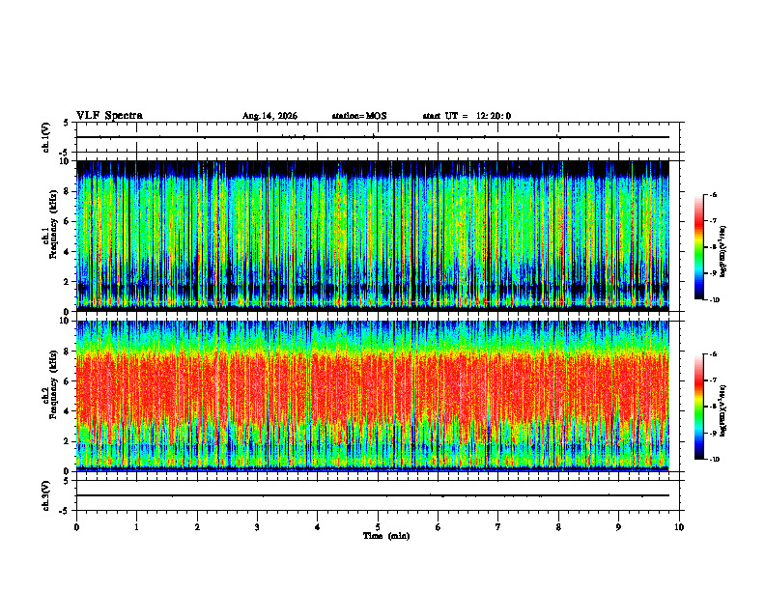Click the "4" frequency tick of the ch.1 spectrogram
The image size is (765, 591).
pos(68,252)
